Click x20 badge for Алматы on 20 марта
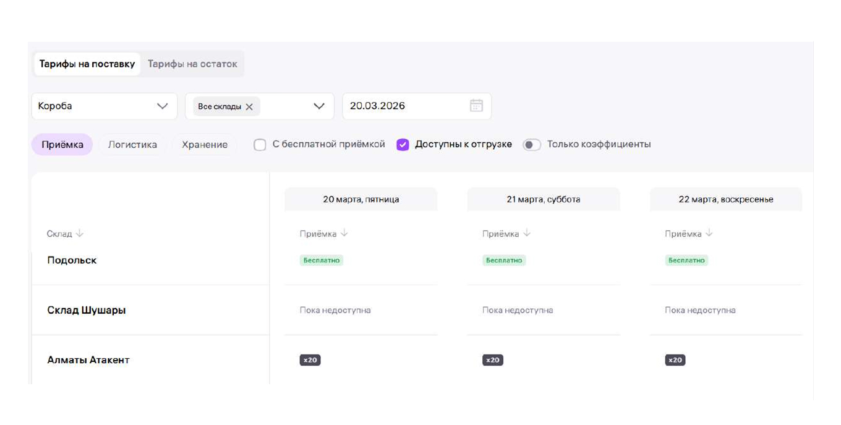Image resolution: width=841 pixels, height=425 pixels. point(310,360)
